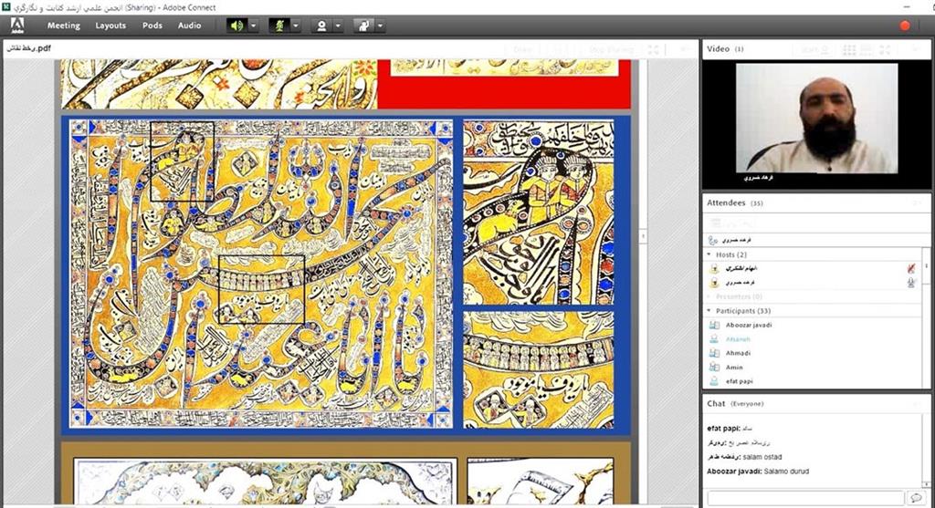Click the chat message input field
The height and width of the screenshot is (508, 935).
point(805,497)
